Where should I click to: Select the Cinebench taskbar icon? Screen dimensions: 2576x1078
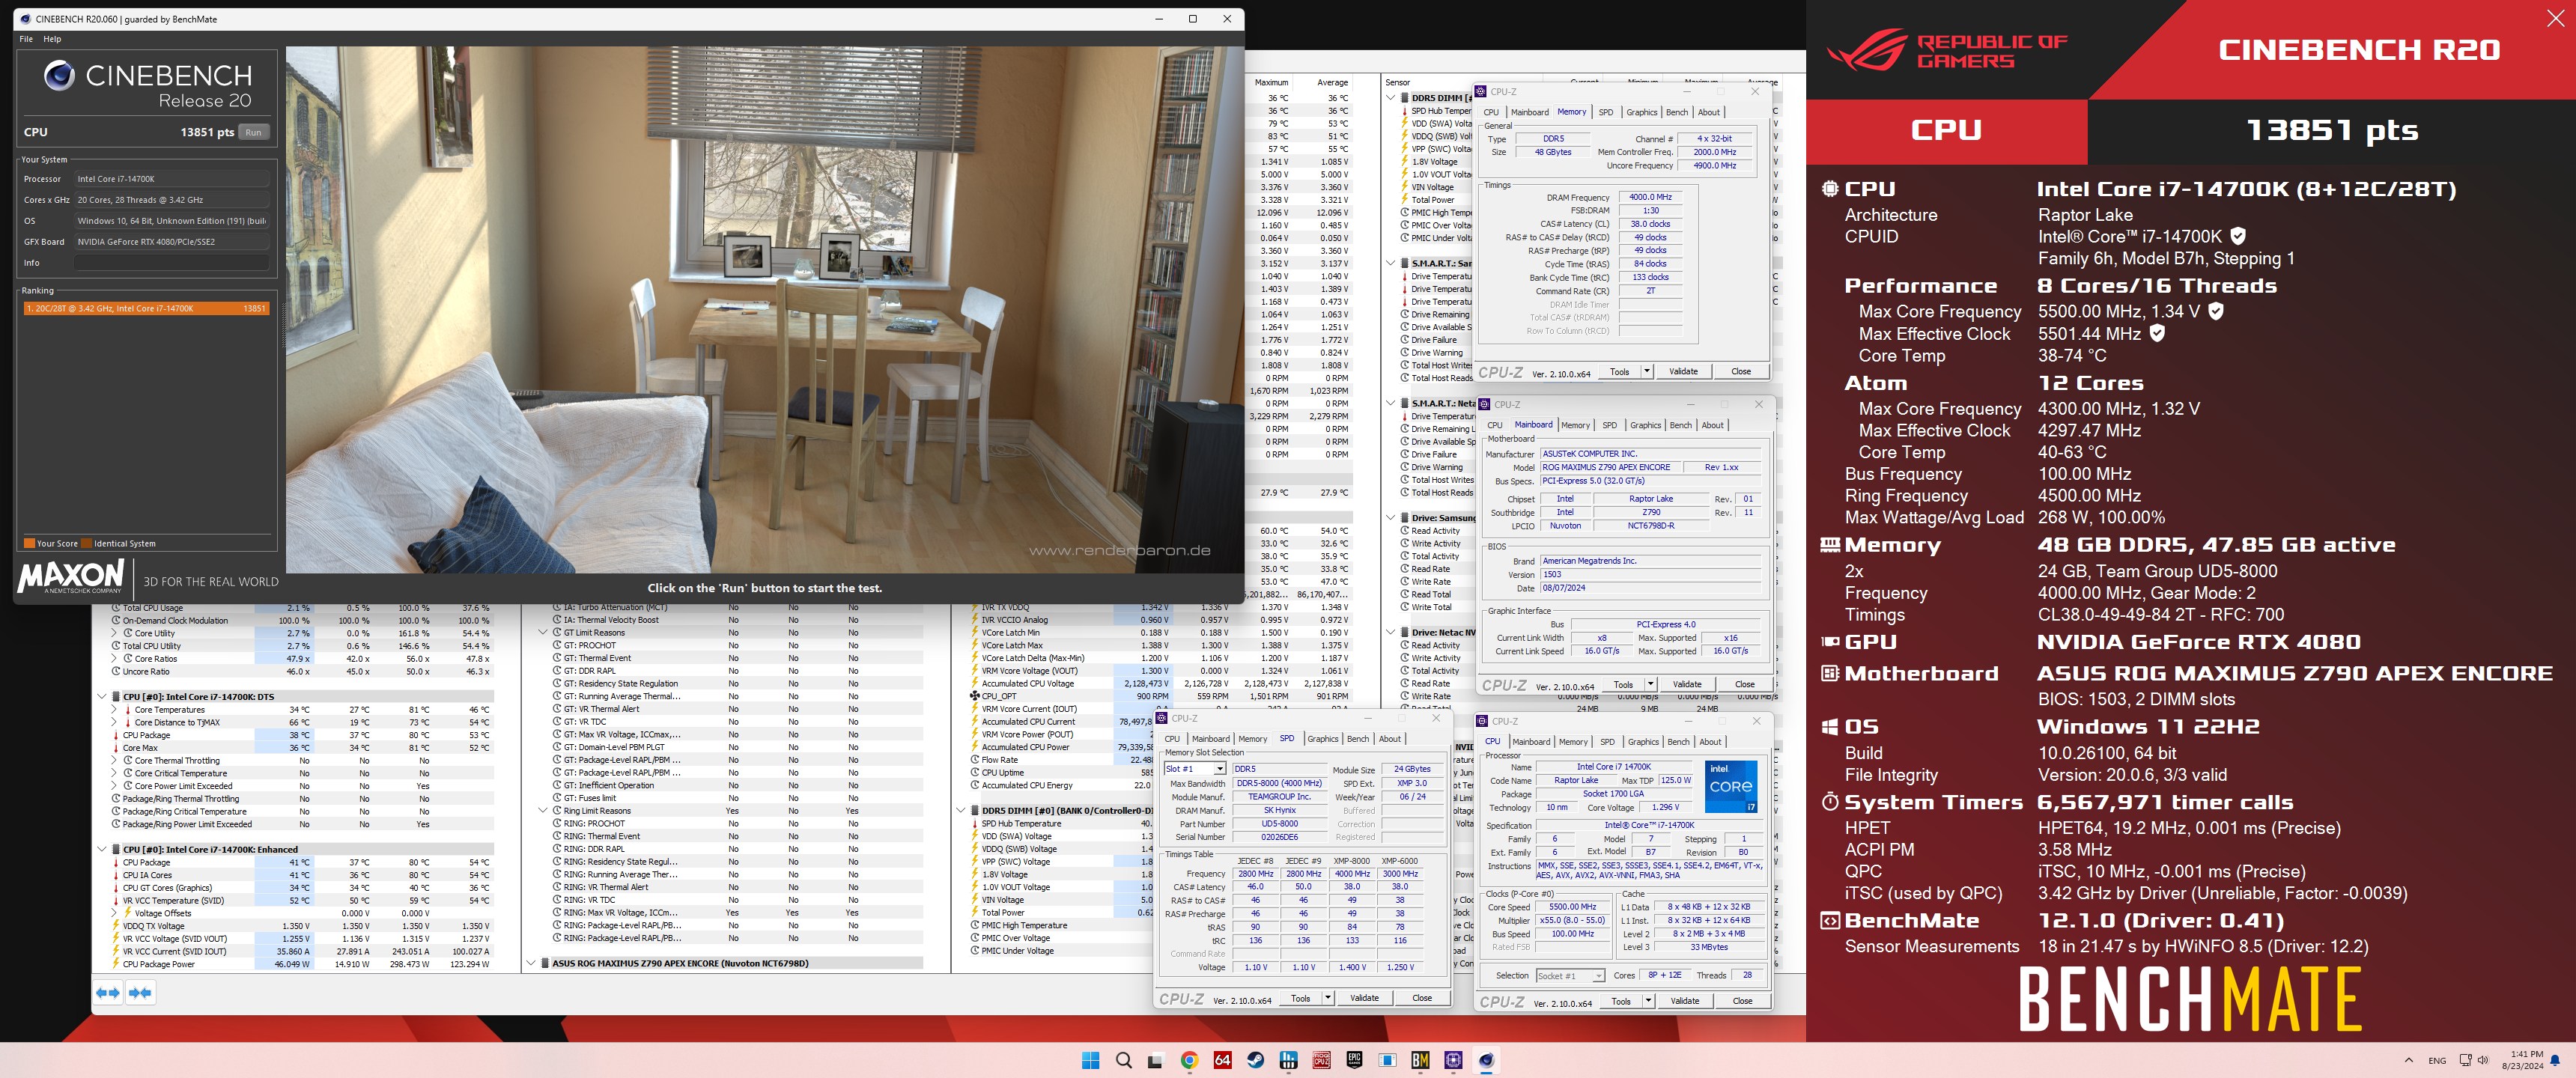[1486, 1060]
